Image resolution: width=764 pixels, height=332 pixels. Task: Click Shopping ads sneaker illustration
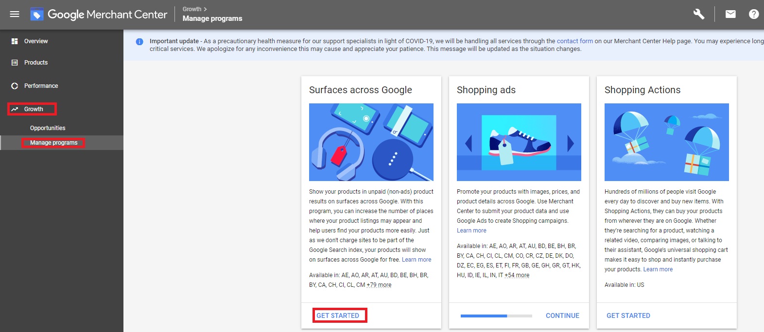[x=519, y=142]
